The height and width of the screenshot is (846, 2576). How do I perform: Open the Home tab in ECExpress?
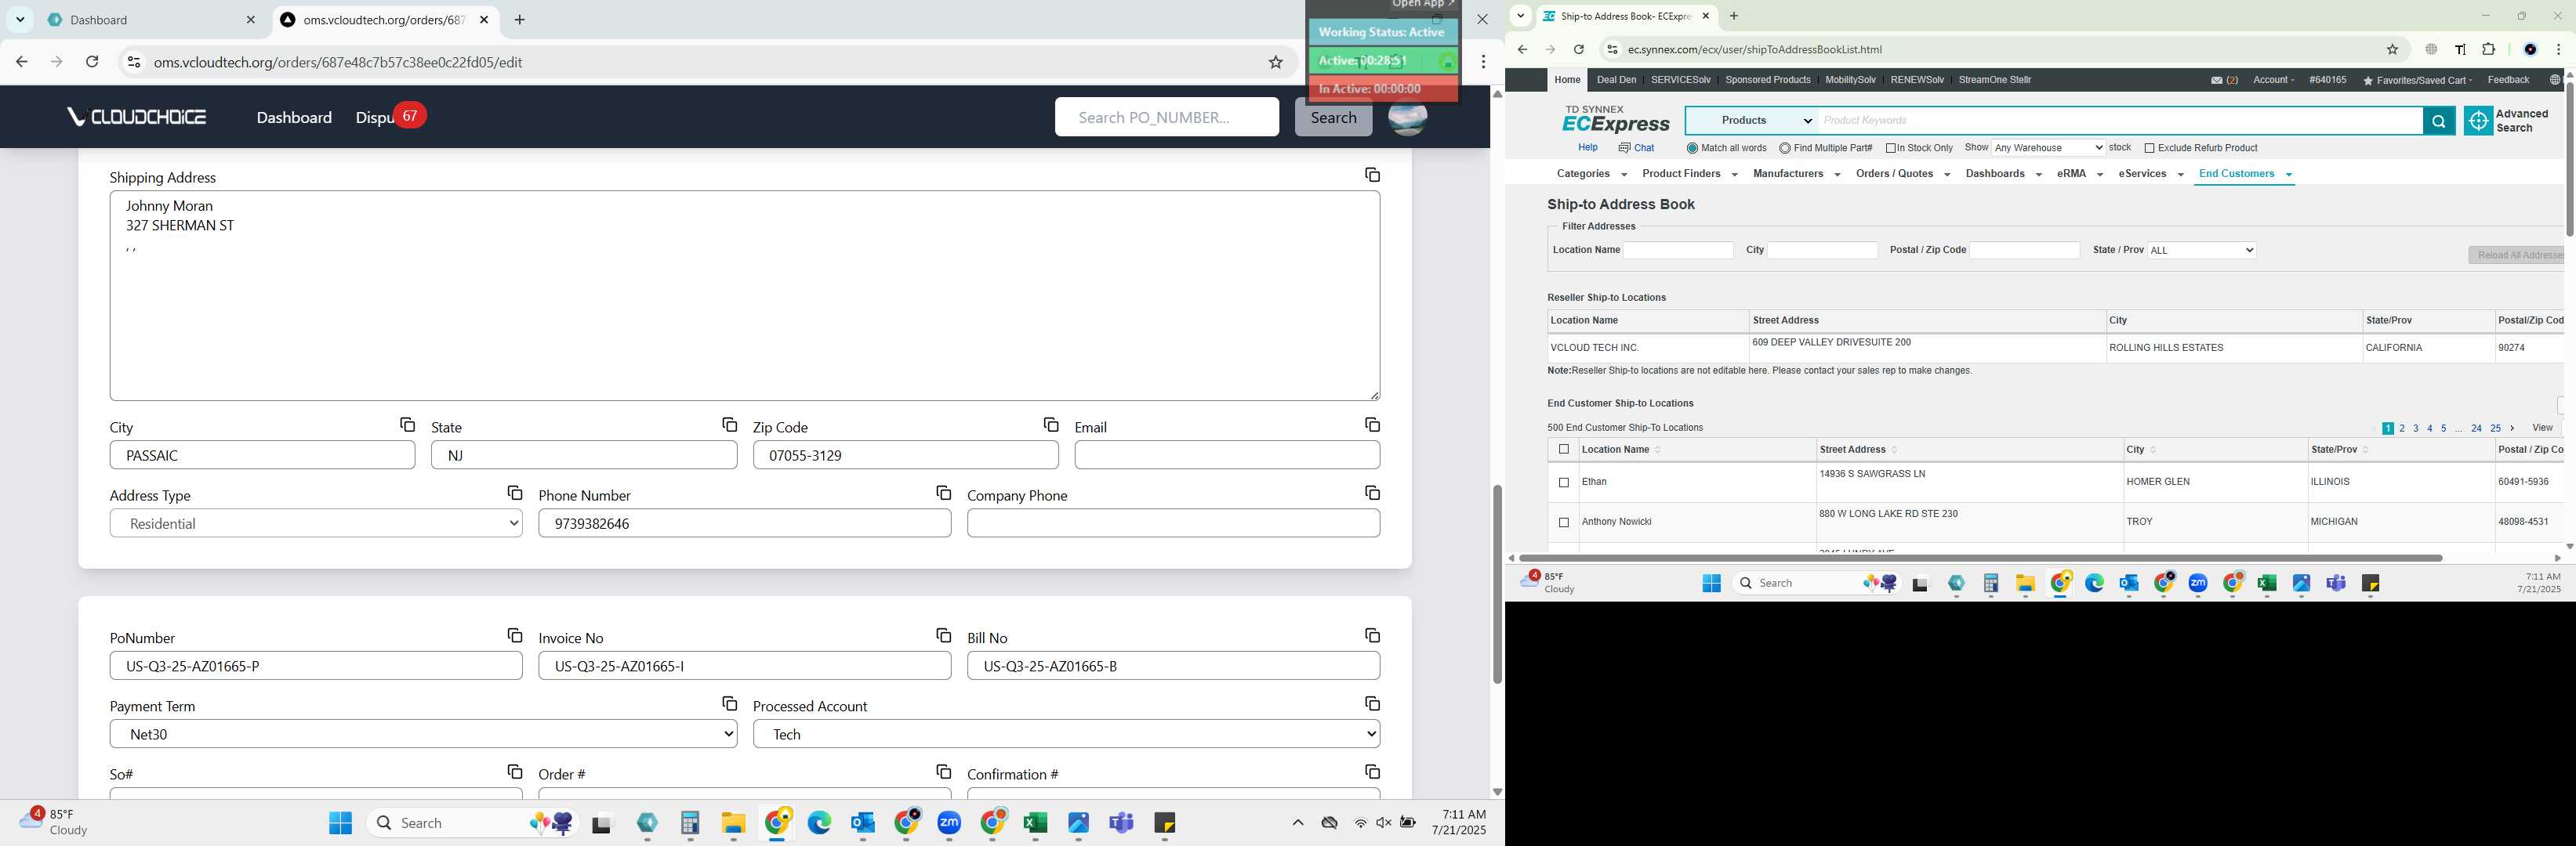(x=1567, y=80)
